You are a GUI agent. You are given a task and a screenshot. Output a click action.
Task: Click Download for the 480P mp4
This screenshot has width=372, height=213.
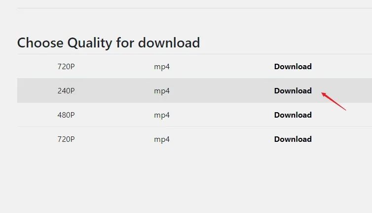[293, 115]
